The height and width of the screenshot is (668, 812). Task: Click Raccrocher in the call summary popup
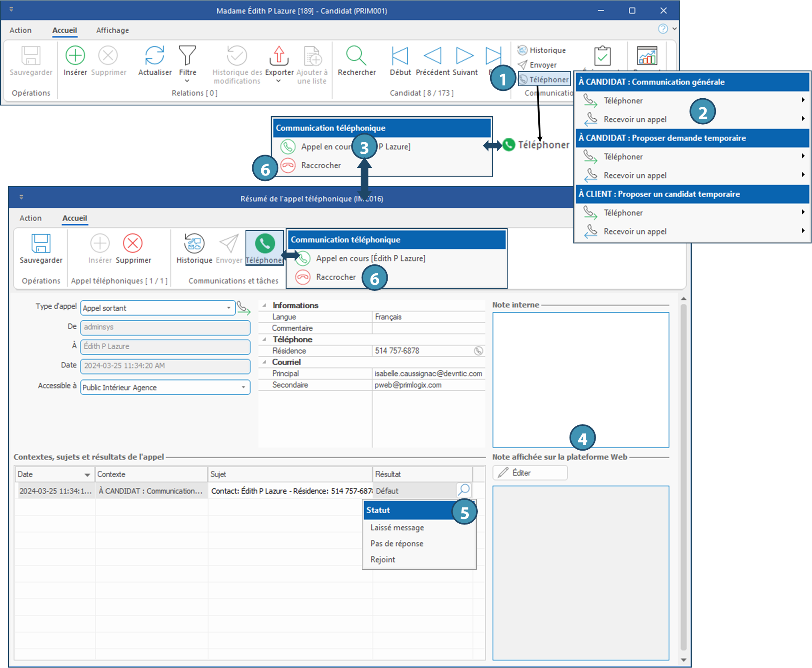coord(336,277)
